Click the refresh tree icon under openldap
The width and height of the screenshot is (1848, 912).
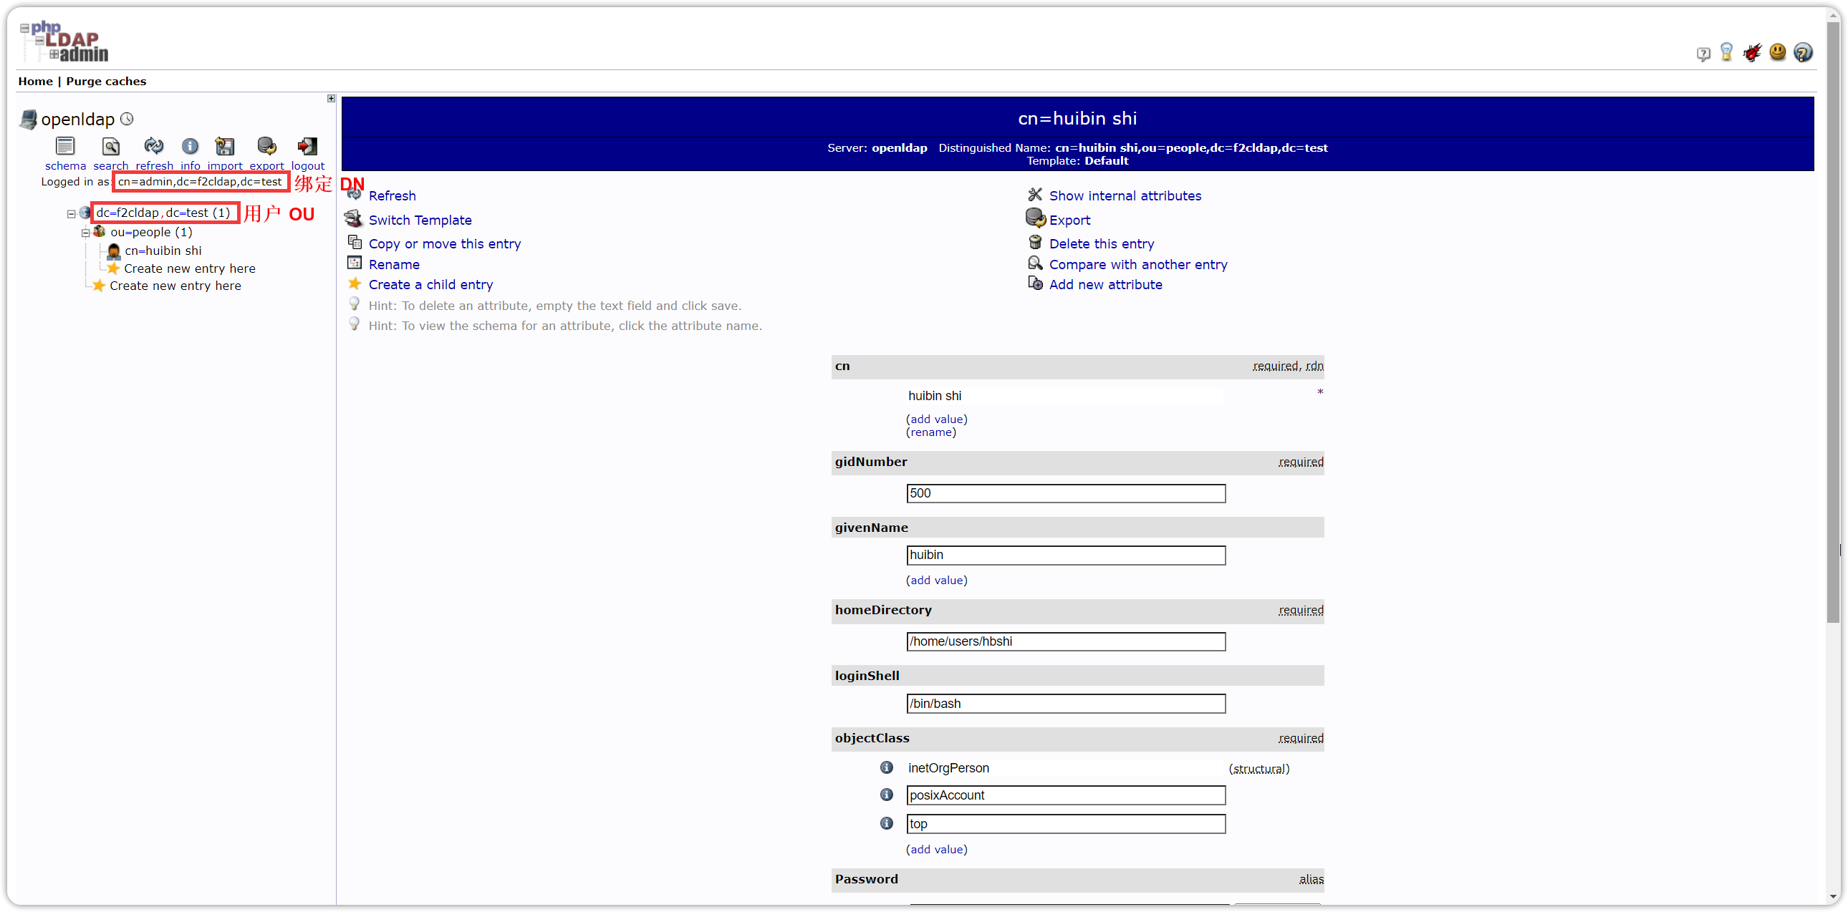coord(153,146)
